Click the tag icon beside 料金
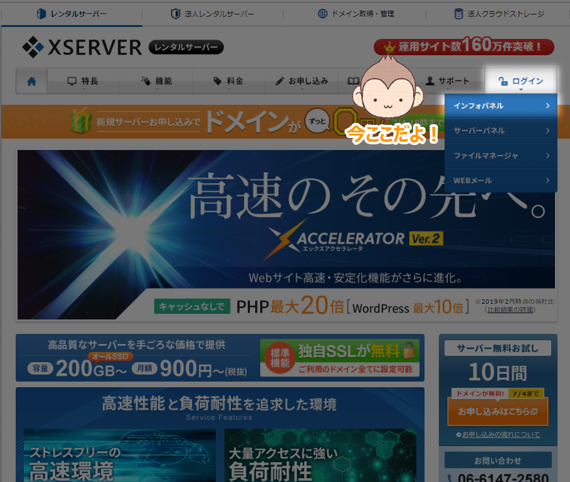 (x=218, y=81)
